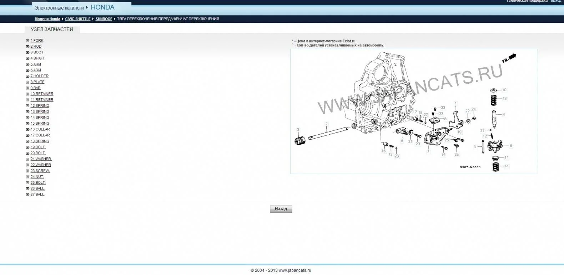Screen dimensions: 564x275
Task: Expand the 22 WASHER tree node
Action: click(27, 165)
